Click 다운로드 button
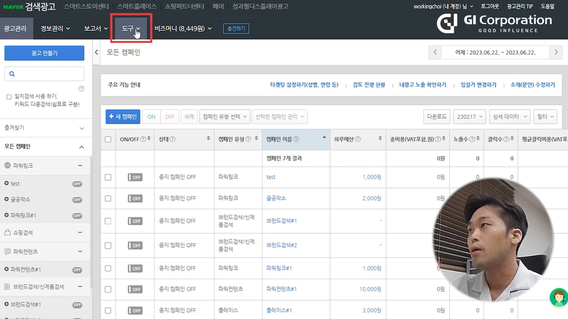Screen dimensions: 568x319 (437, 117)
